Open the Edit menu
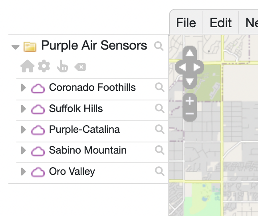Screen dimensions: 258x216 [221, 23]
